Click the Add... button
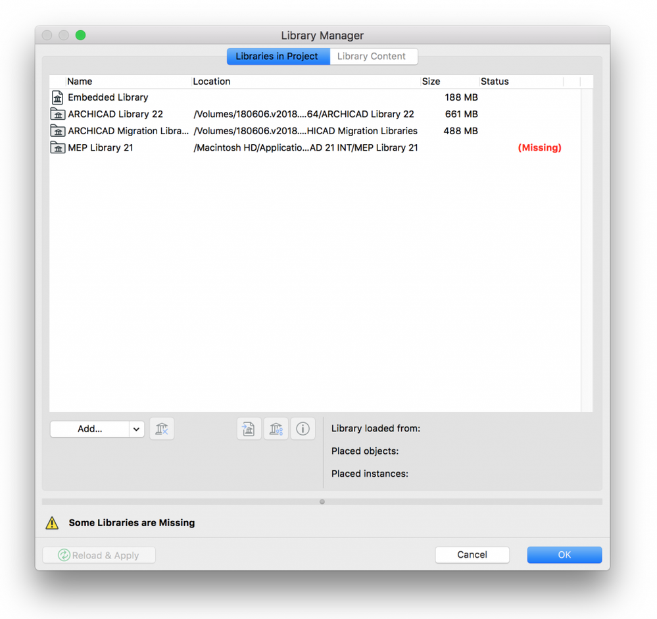 pos(89,429)
